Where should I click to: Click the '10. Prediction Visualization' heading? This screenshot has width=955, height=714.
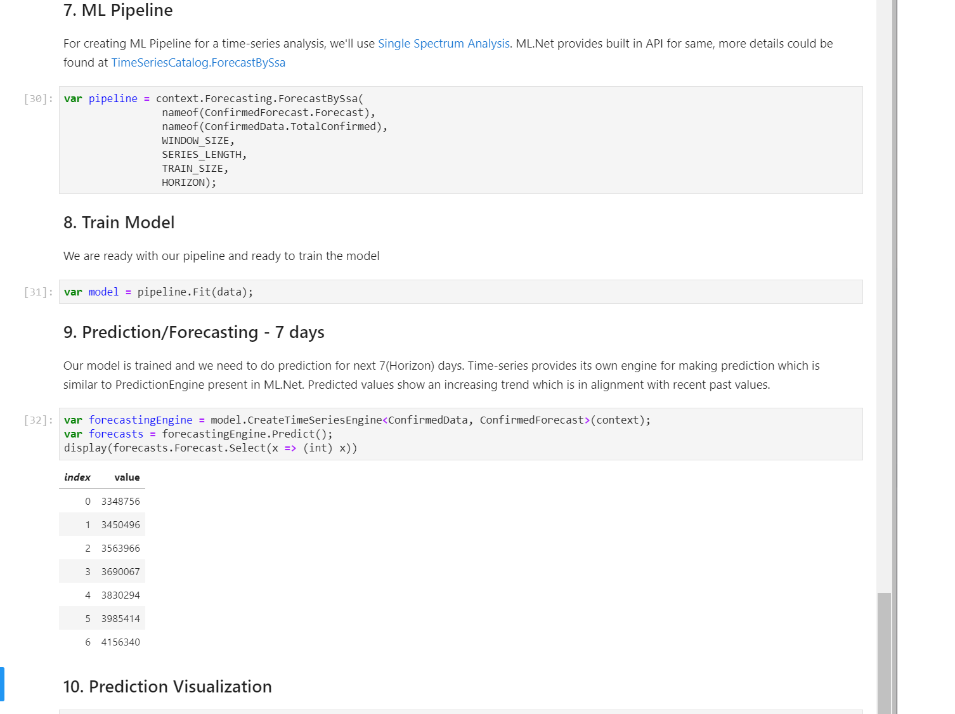click(x=167, y=687)
